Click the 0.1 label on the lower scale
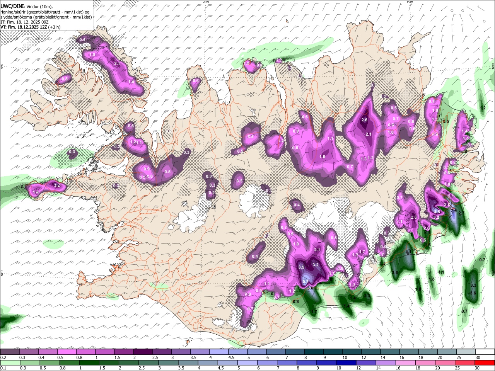Viewport: 495px width, 371px height. pyautogui.click(x=3, y=368)
